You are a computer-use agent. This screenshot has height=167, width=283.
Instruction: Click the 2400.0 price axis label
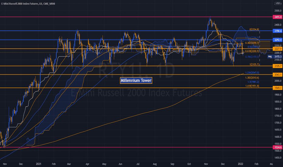click(278, 25)
